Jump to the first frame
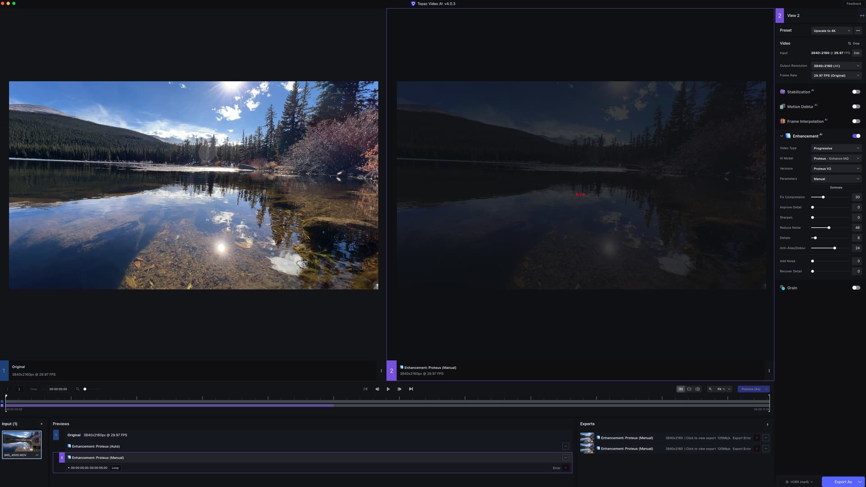 pos(365,389)
